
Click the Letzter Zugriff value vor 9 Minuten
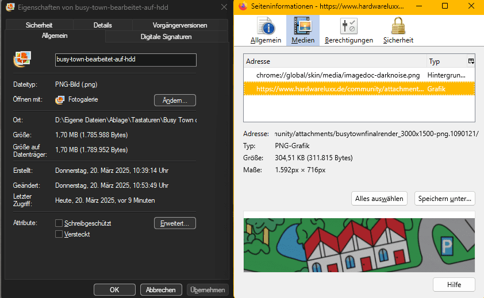105,200
